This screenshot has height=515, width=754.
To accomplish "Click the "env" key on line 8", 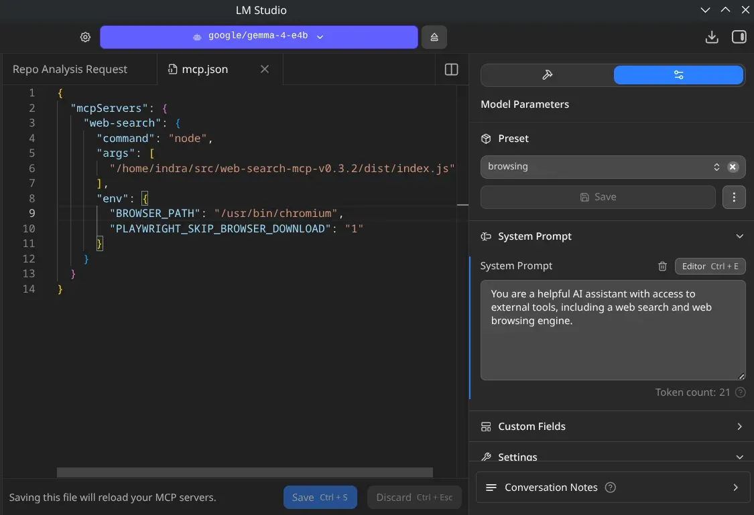I will pos(113,198).
